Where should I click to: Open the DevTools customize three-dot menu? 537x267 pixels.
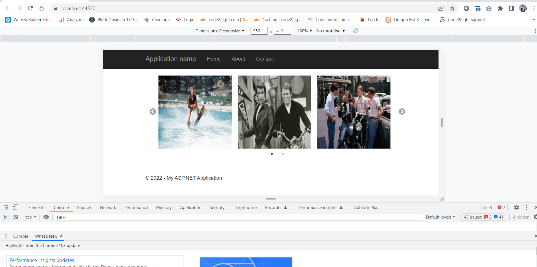(527, 207)
